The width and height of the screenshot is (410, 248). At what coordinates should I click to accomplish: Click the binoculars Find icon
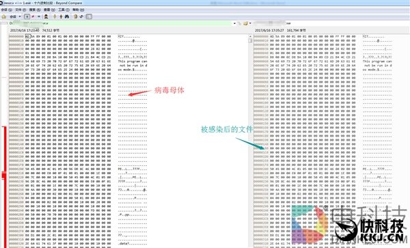[x=67, y=16]
